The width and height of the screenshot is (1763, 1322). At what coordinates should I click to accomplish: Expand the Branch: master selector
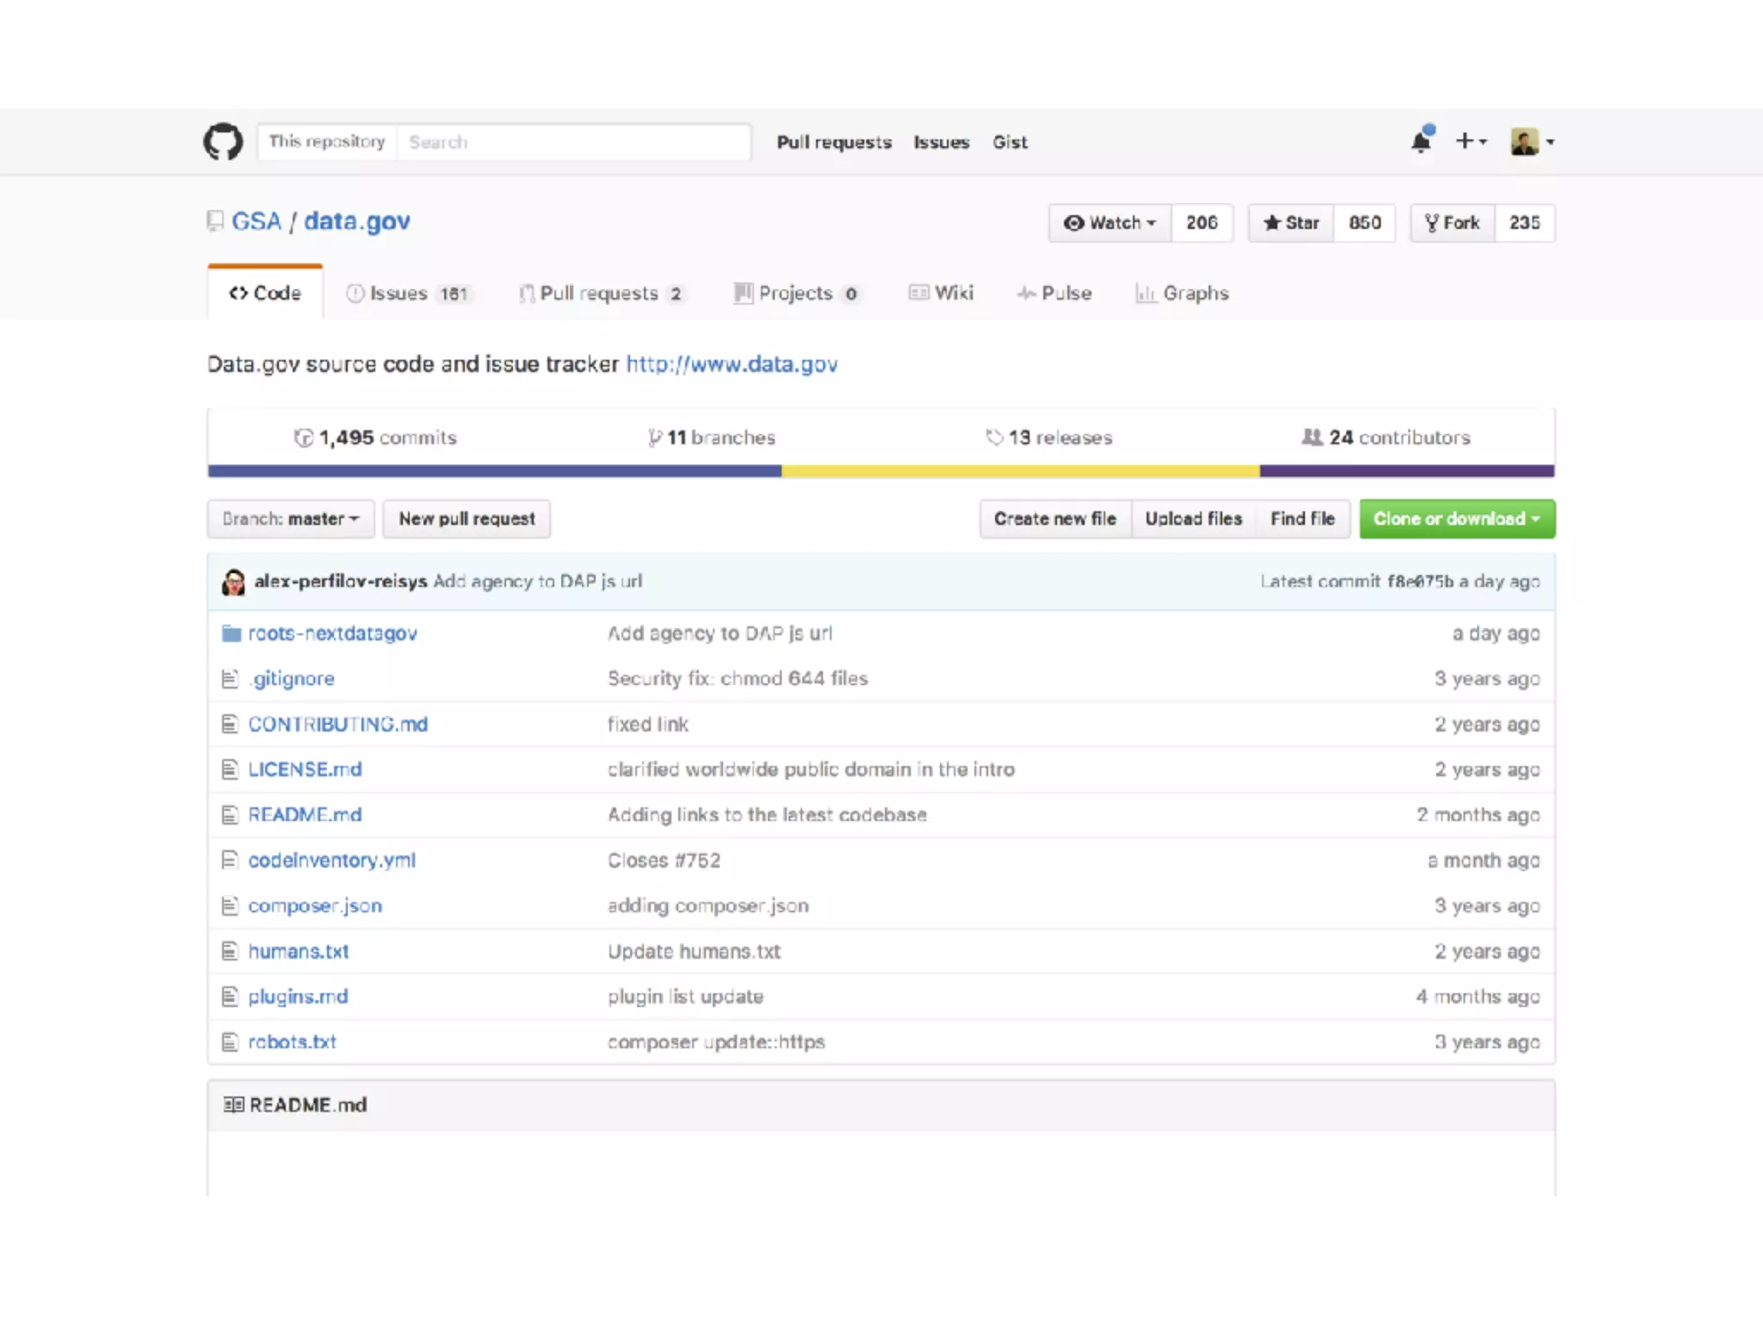(290, 519)
